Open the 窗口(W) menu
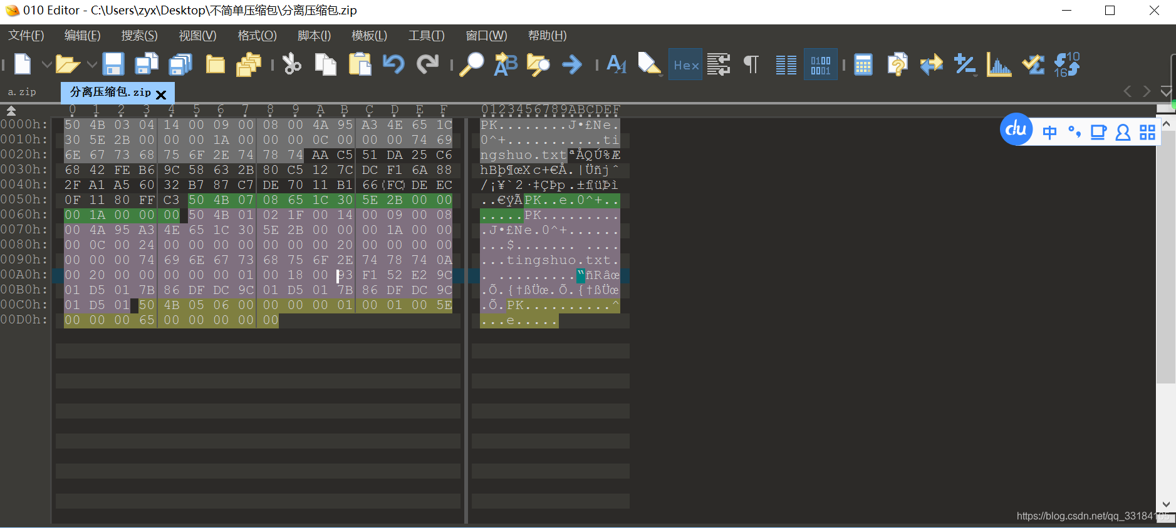 coord(486,36)
